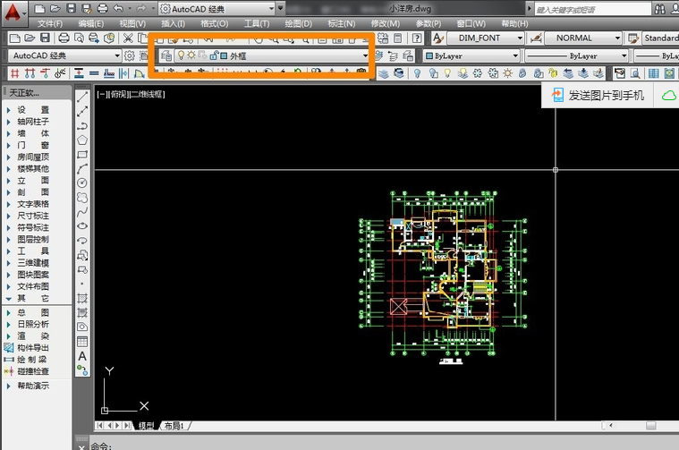Click the Cut scissors icon
This screenshot has height=450, width=679.
[128, 38]
